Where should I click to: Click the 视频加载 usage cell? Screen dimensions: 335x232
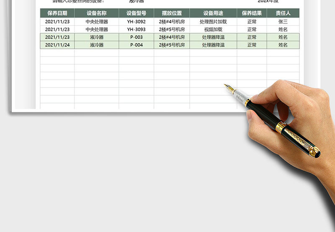click(213, 30)
